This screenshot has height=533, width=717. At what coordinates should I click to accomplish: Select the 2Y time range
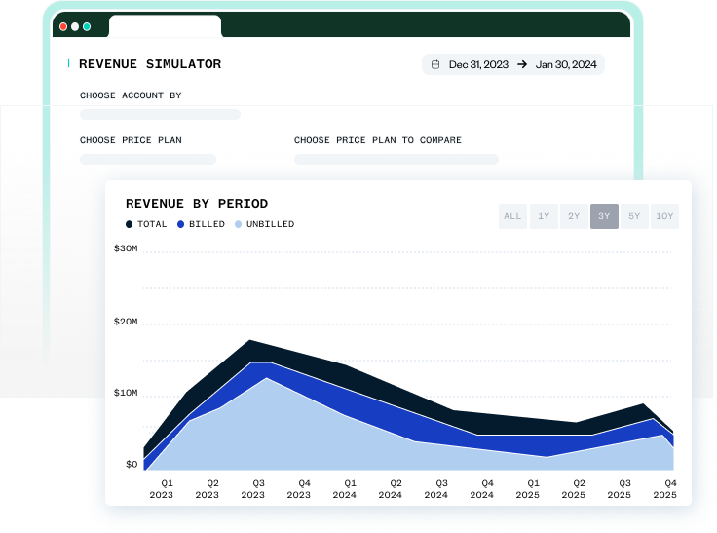(574, 216)
